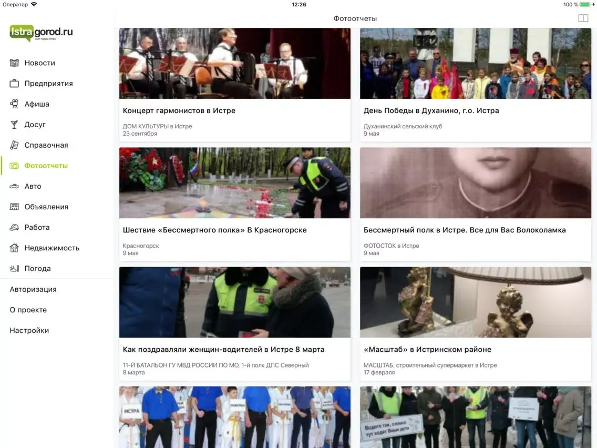Click ДОМ КУЛЬТУРЫ в Истре venue text
Screen dimensions: 597x448
pyautogui.click(x=157, y=126)
